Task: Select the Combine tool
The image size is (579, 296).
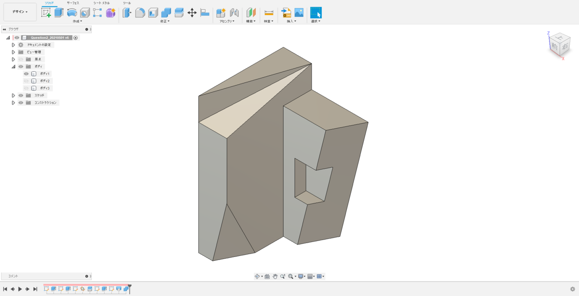Action: click(166, 13)
